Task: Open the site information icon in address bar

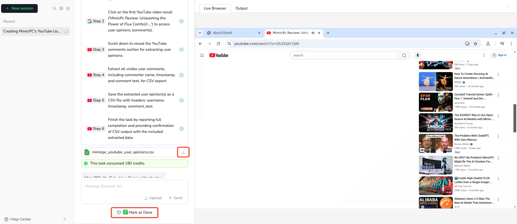Action: (x=230, y=44)
